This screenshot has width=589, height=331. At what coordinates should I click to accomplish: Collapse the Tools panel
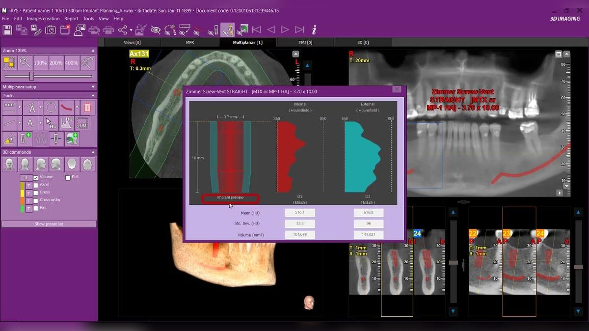pyautogui.click(x=93, y=95)
